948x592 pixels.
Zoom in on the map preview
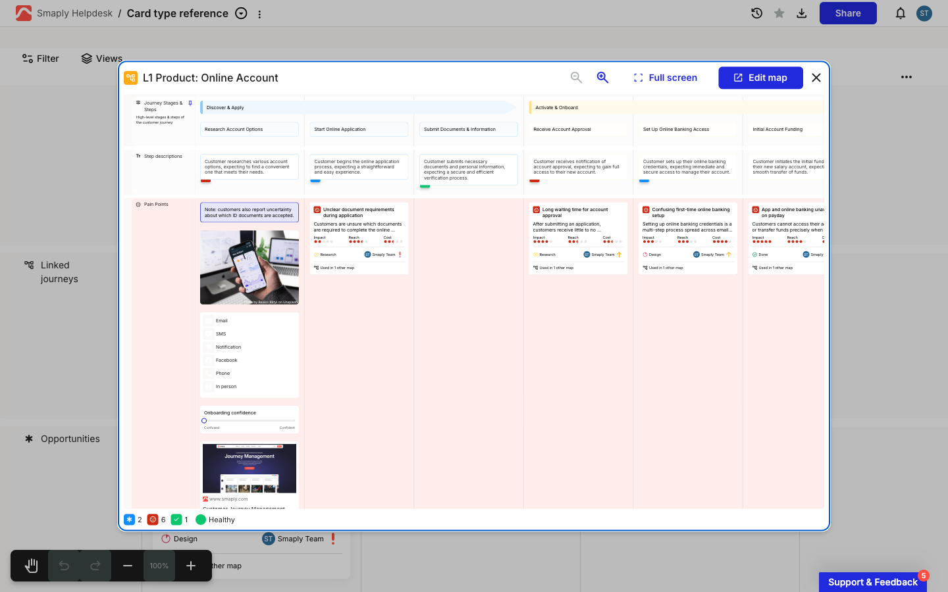(602, 78)
